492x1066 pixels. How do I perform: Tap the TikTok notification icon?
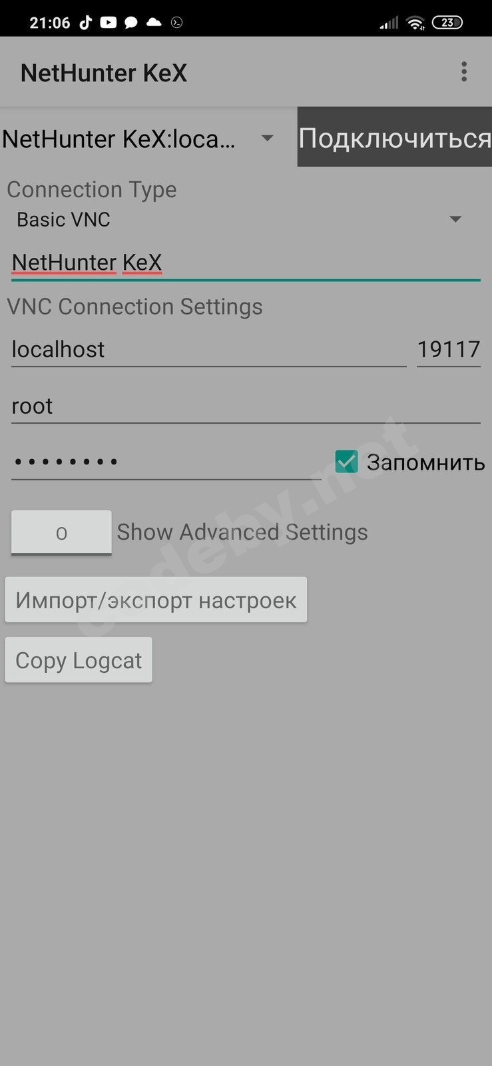pos(85,23)
